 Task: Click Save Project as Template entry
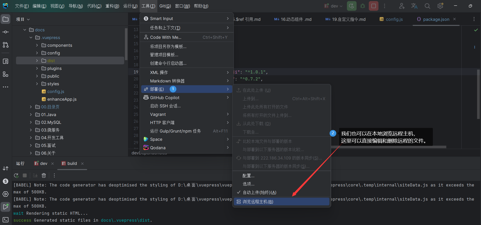186,46
